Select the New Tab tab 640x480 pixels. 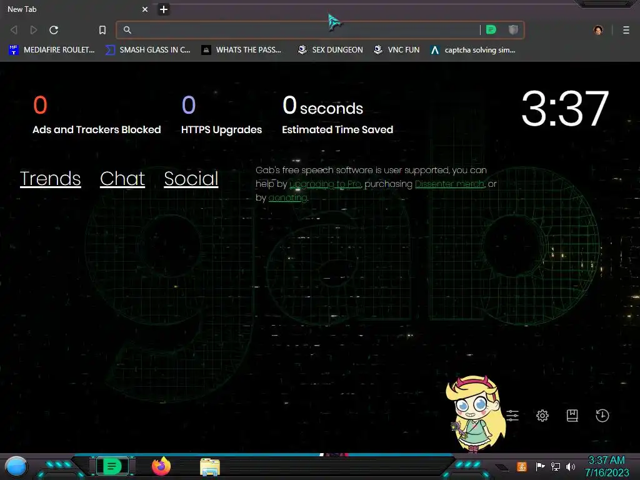tap(77, 9)
